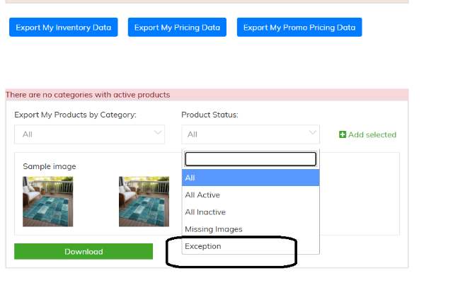The width and height of the screenshot is (465, 295).
Task: Select the highlighted All option in list
Action: [x=251, y=178]
